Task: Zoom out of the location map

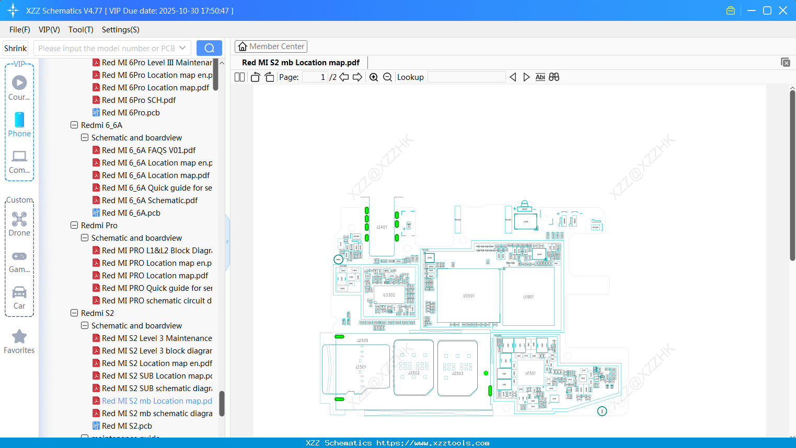Action: 387,77
